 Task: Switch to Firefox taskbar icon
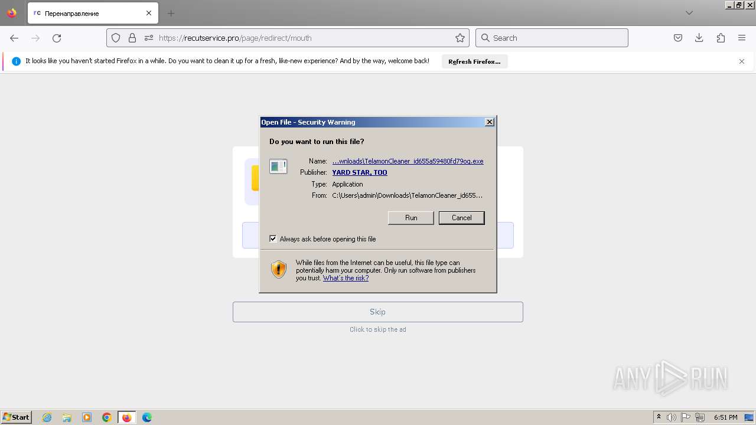coord(126,417)
